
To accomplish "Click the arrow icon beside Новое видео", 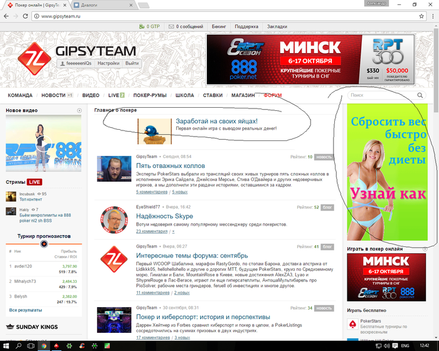I will [x=79, y=110].
